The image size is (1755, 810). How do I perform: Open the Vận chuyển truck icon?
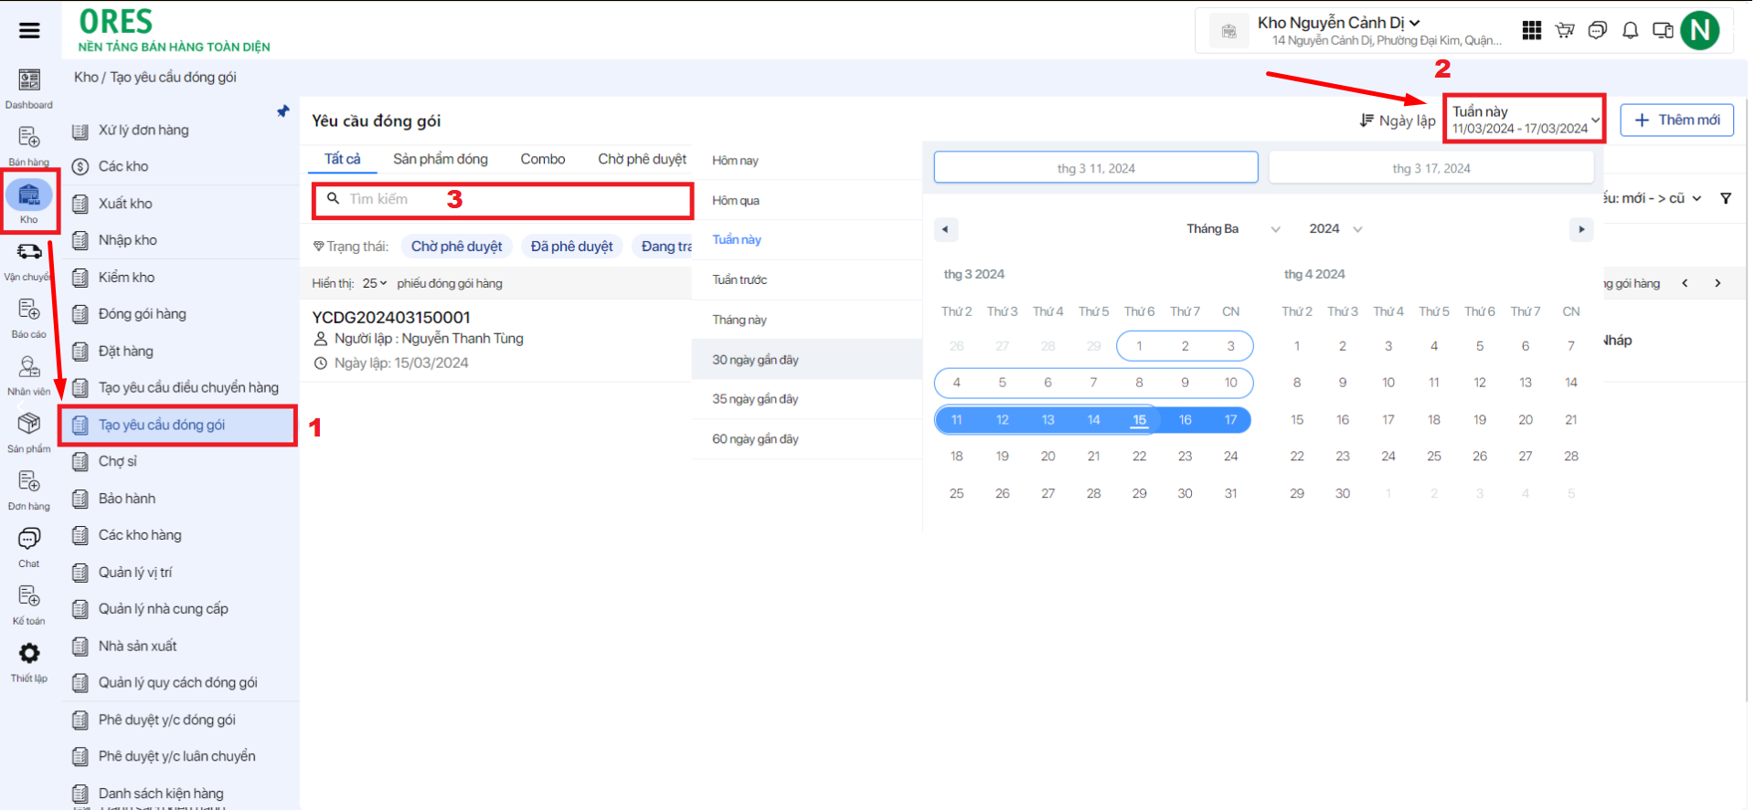pyautogui.click(x=29, y=253)
